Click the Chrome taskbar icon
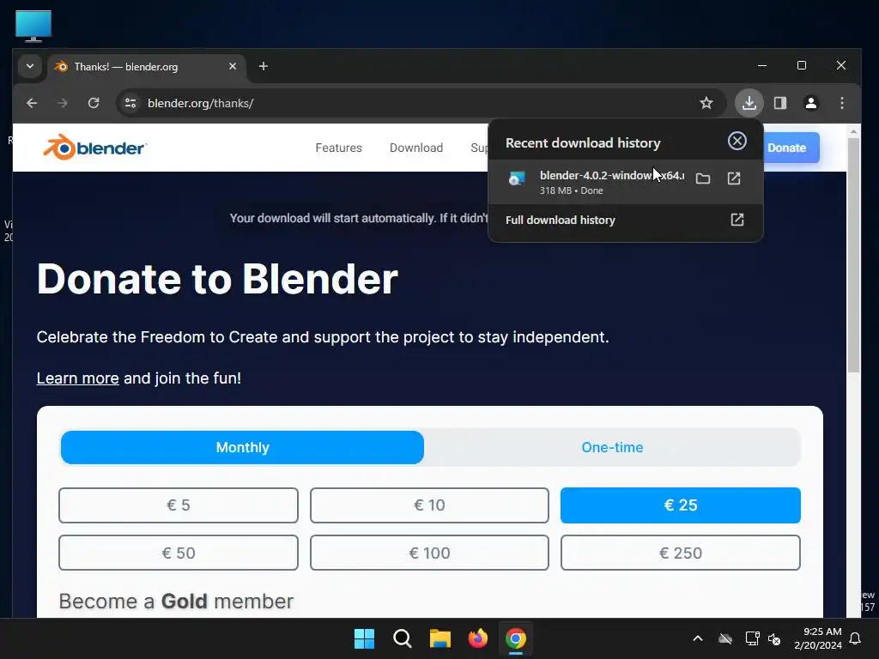 (x=516, y=638)
